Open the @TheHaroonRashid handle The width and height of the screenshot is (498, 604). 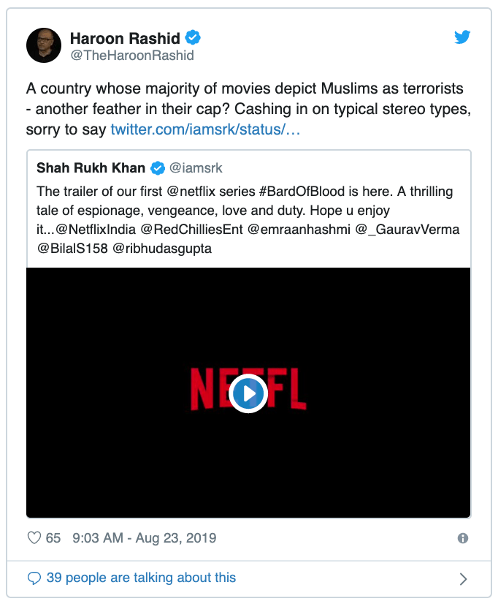(132, 56)
